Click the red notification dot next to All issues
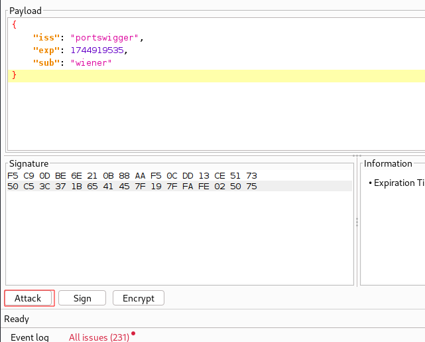 (x=133, y=333)
